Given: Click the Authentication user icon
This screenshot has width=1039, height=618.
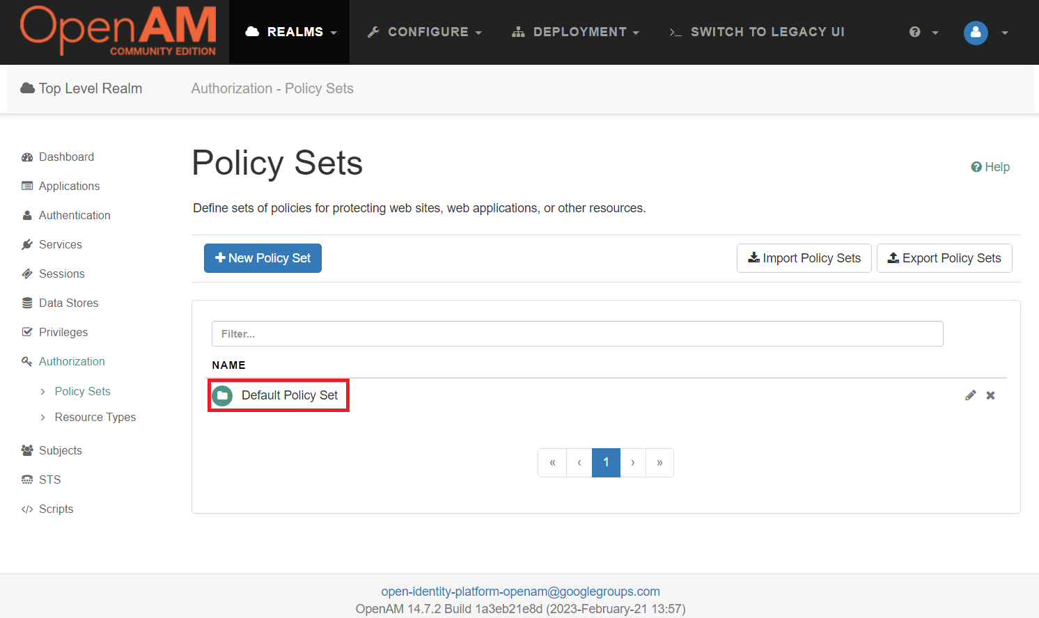Looking at the screenshot, I should click(x=27, y=215).
